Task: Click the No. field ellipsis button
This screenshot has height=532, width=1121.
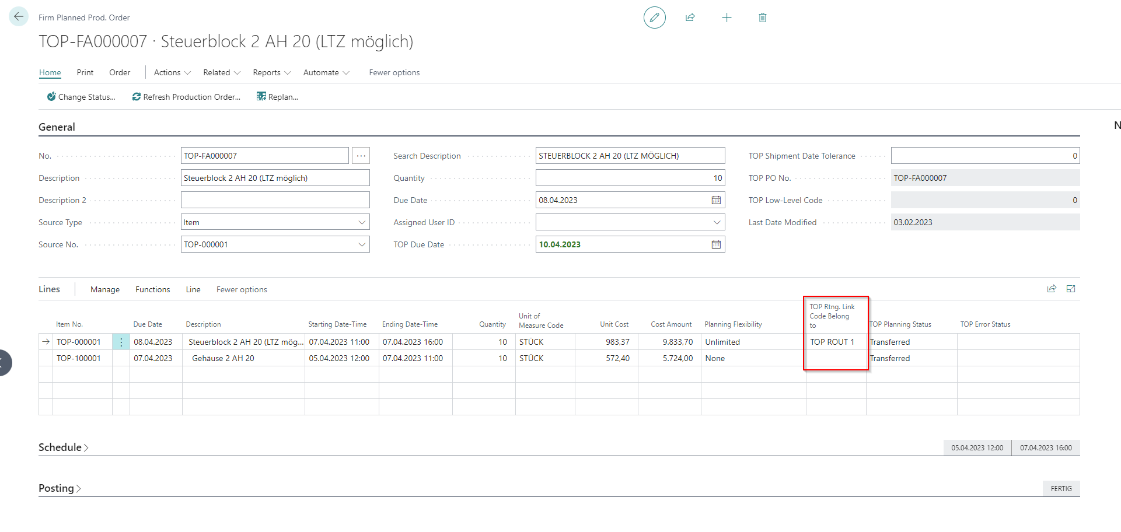Action: [x=361, y=156]
